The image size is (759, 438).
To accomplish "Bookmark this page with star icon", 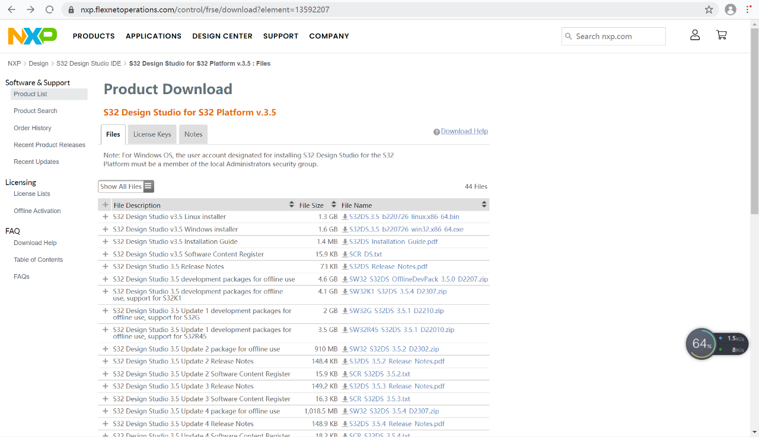I will pyautogui.click(x=709, y=9).
